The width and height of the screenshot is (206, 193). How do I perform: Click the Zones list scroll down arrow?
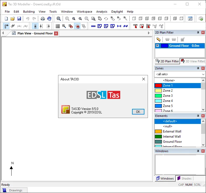pos(203,109)
